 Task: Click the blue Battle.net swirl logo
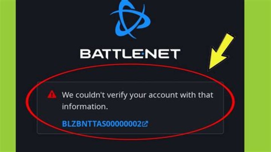point(130,19)
